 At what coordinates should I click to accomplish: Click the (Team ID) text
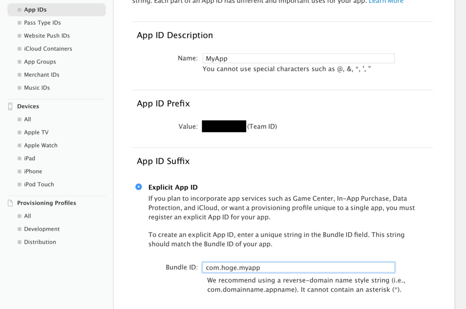(x=262, y=127)
